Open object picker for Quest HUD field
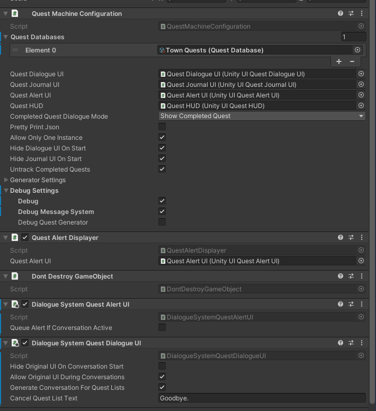Image resolution: width=376 pixels, height=411 pixels. (x=361, y=105)
